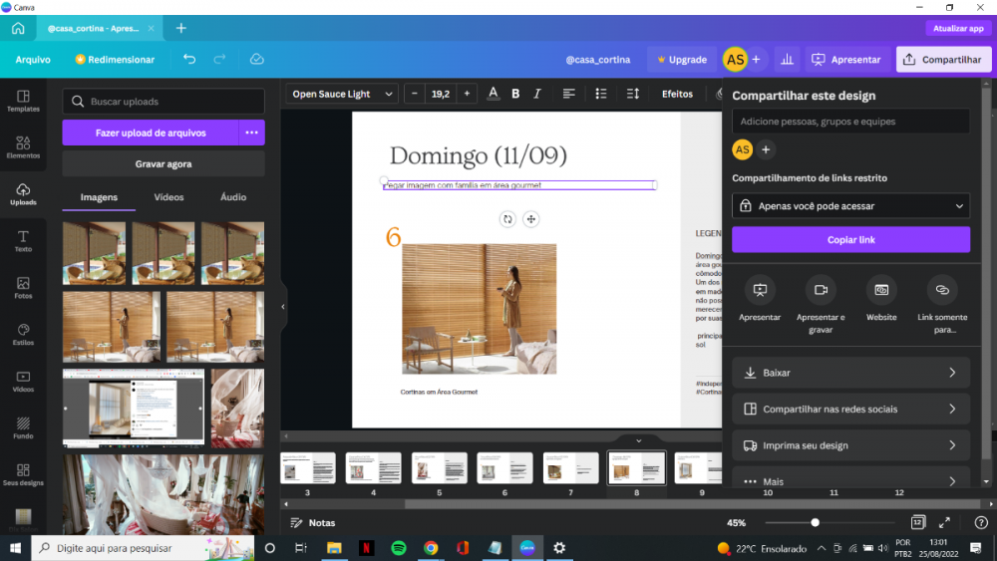Click the cloud save status icon

tap(256, 60)
